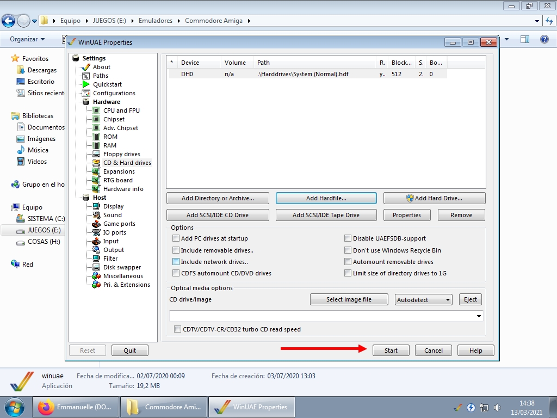Select the RAM chip icon
This screenshot has width=557, height=418.
pyautogui.click(x=96, y=145)
